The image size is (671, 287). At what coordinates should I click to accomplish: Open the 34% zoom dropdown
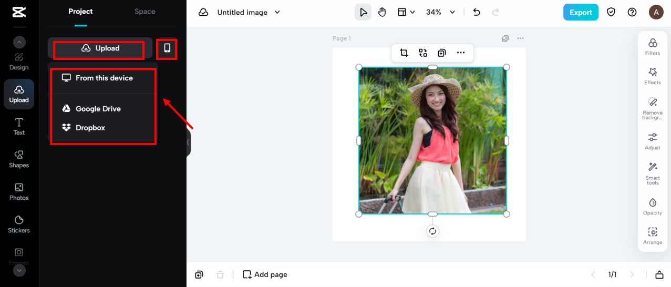[440, 12]
